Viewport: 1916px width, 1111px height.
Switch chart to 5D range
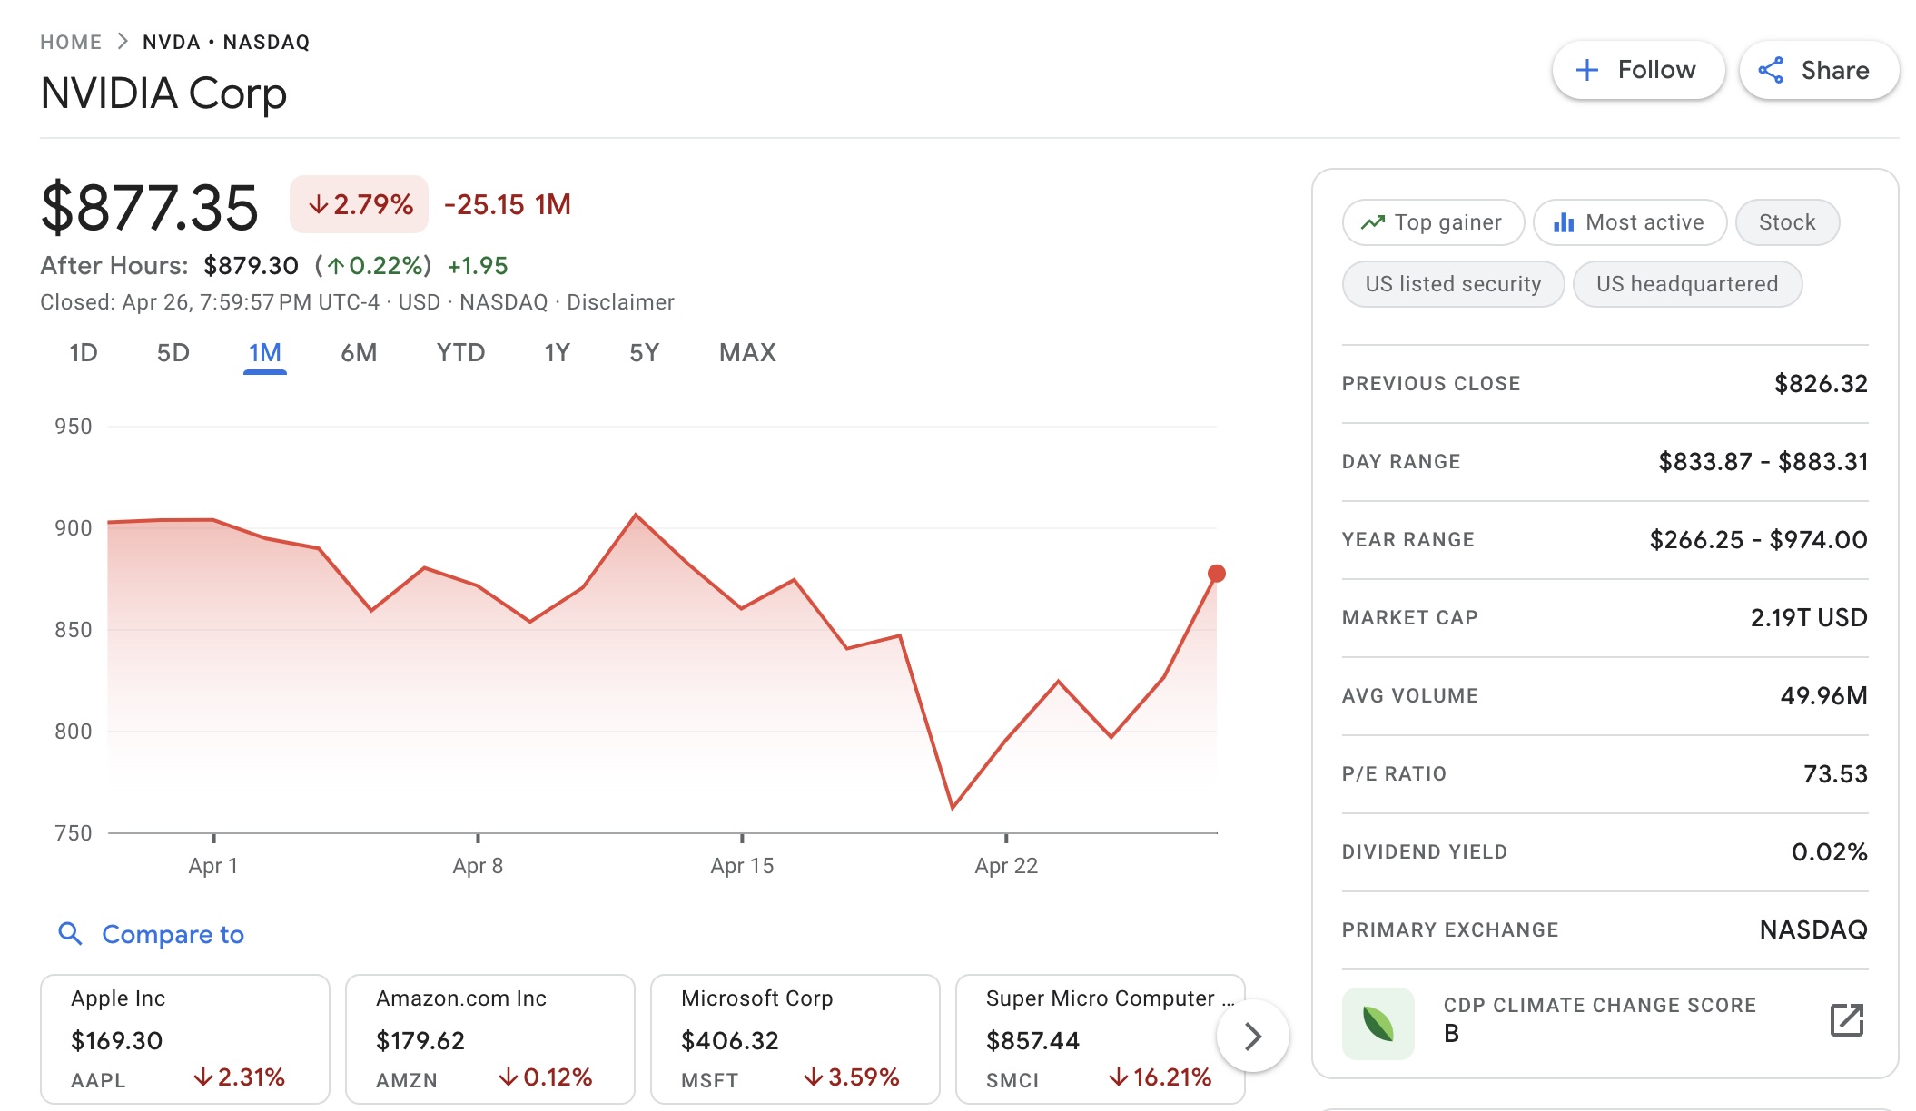(173, 352)
